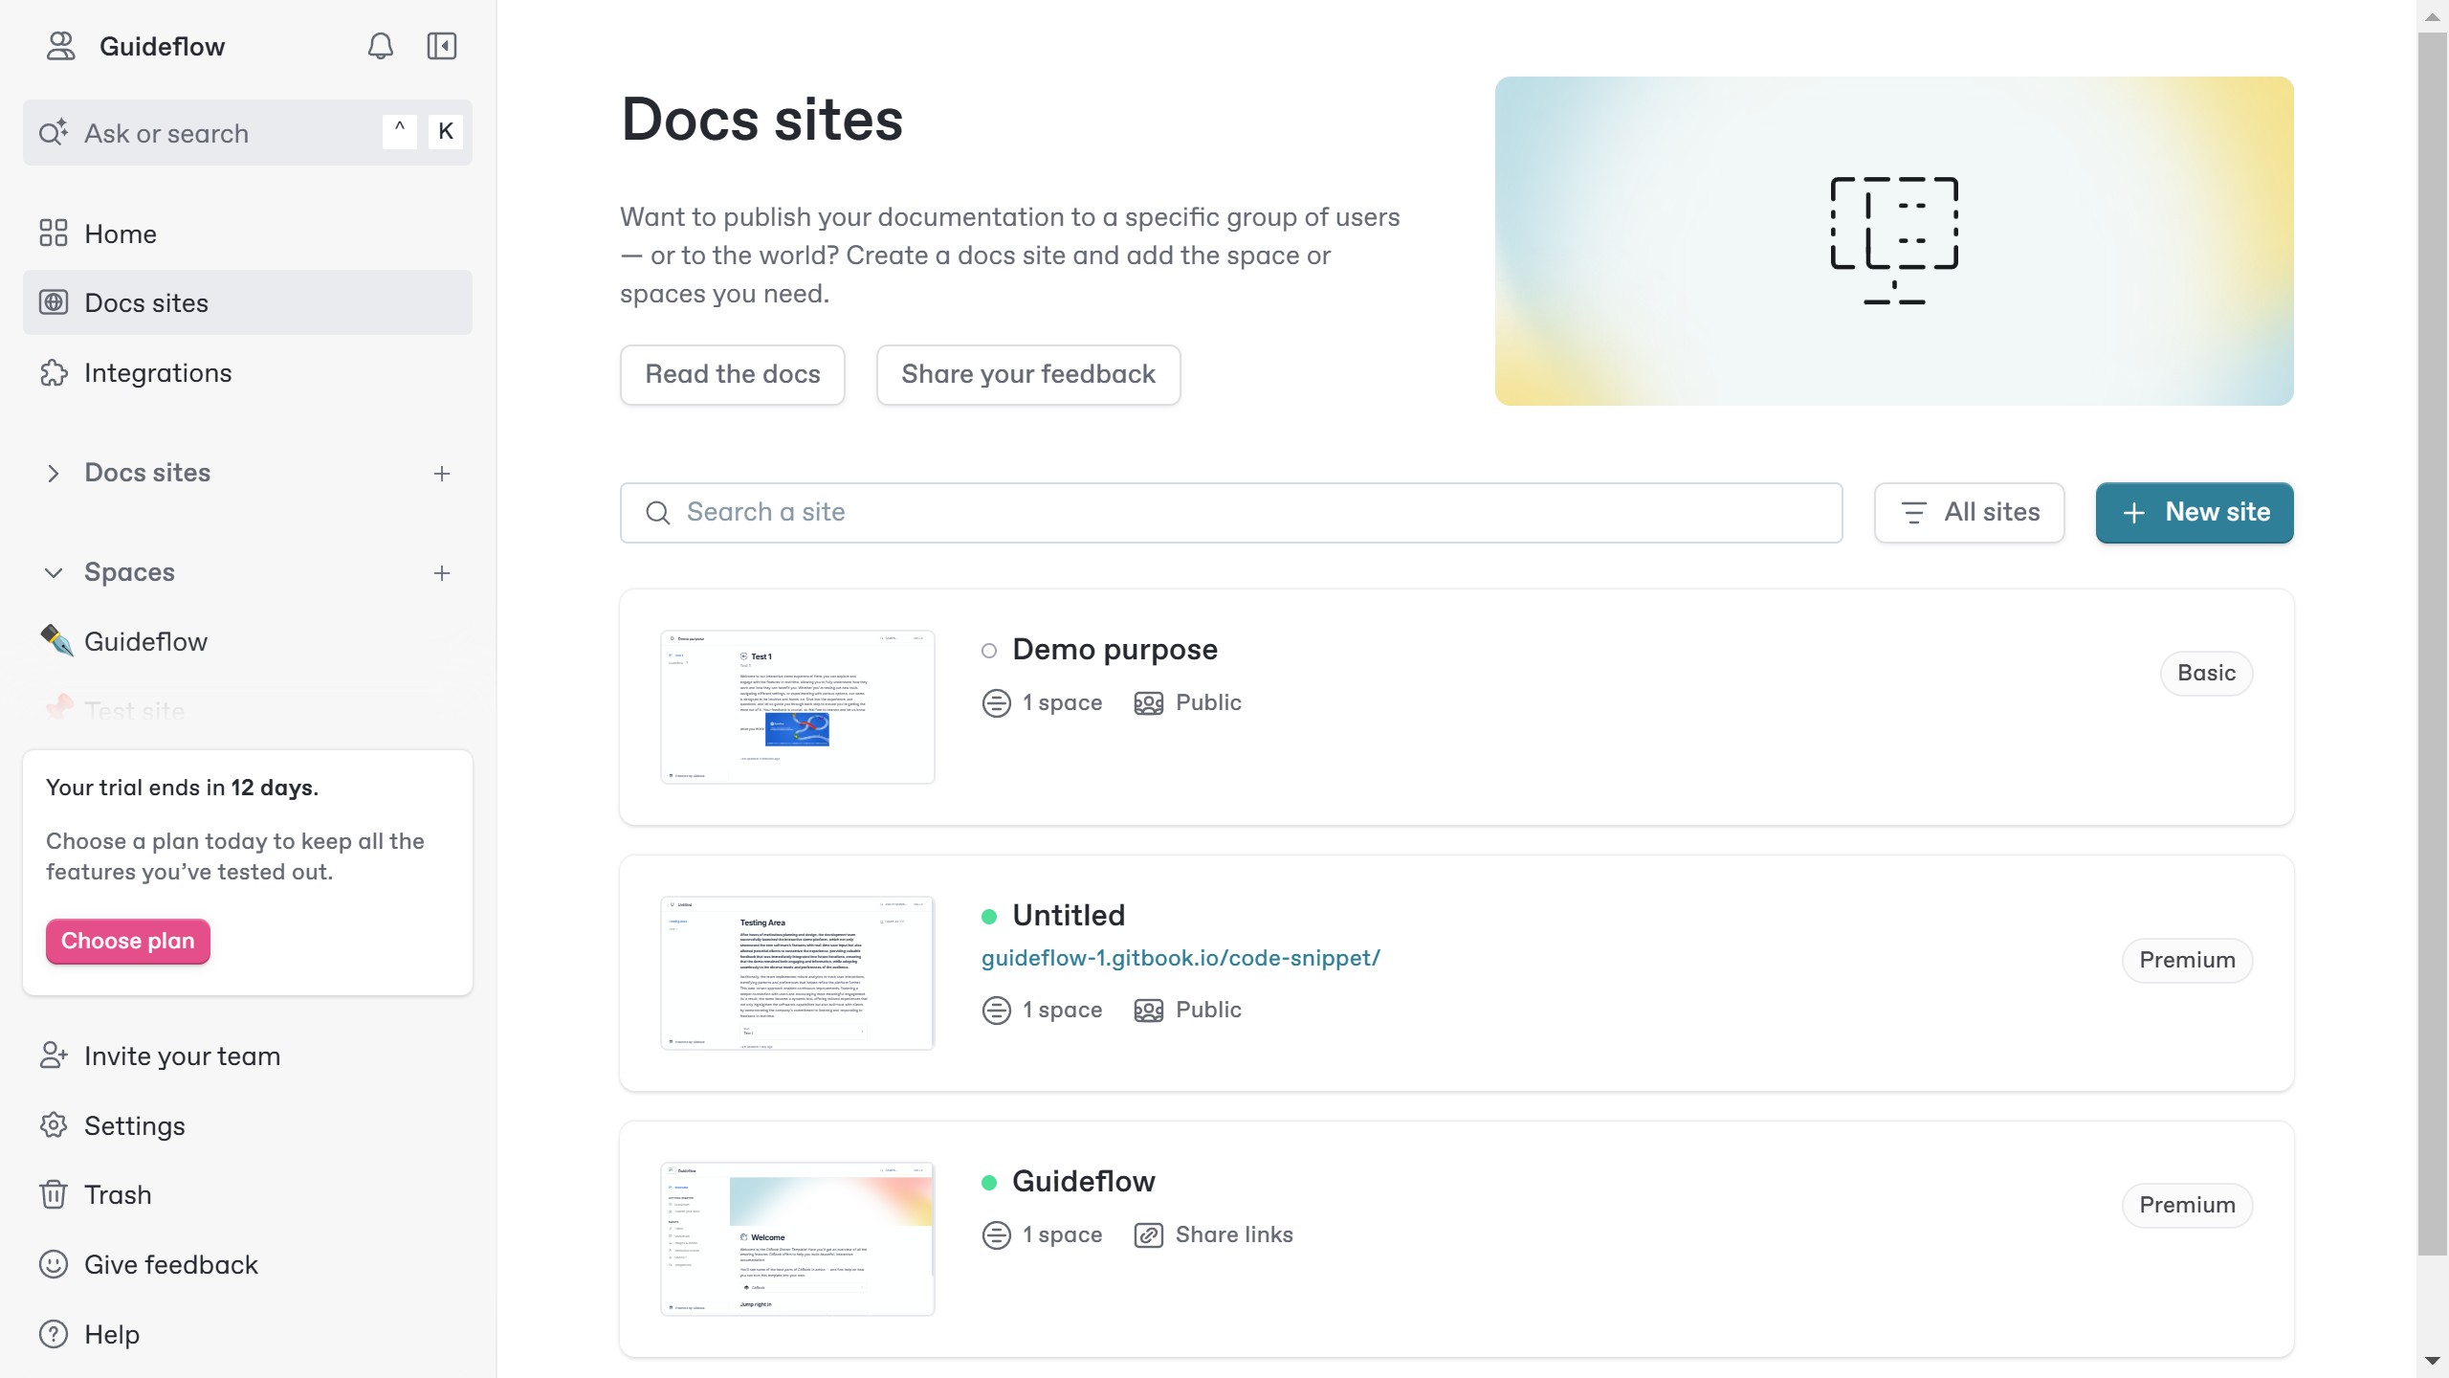Open Invite your team
The image size is (2449, 1378).
click(x=248, y=1056)
